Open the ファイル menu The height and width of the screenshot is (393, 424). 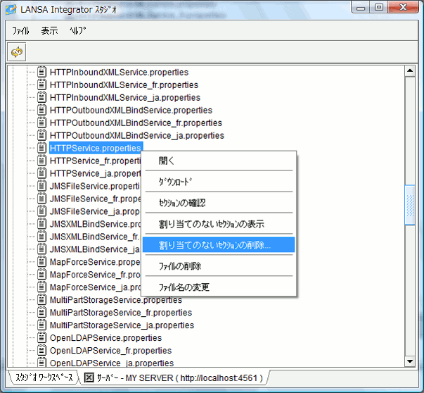pyautogui.click(x=20, y=31)
